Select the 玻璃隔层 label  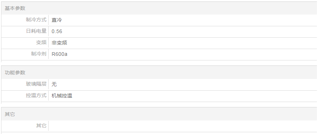36,84
